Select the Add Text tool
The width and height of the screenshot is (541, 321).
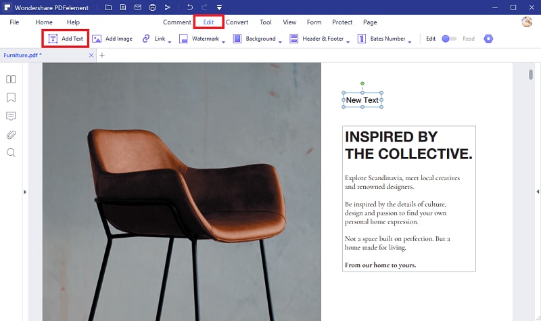point(66,39)
